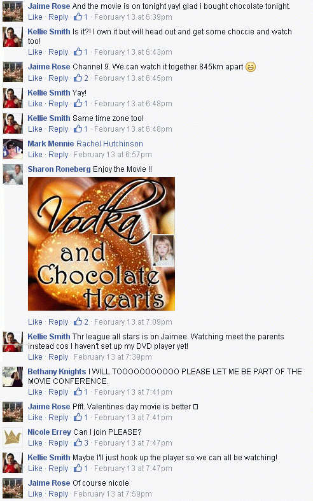Viewport: 313px width, 501px height.
Task: Click Bethany Knights' profile picture
Action: click(x=13, y=377)
